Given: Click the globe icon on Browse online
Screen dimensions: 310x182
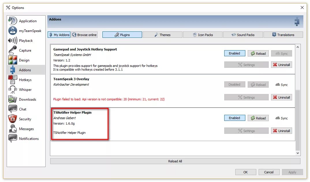Looking at the screenshot, I should pos(74,35).
